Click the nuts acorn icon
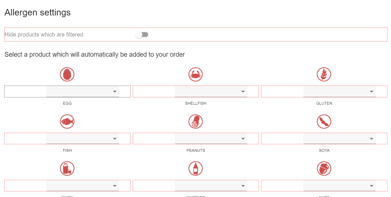Image resolution: width=391 pixels, height=197 pixels. [x=324, y=169]
